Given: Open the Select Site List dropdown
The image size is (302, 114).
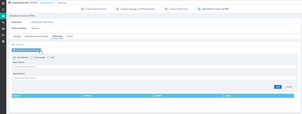Looking at the screenshot, I should 154,67.
